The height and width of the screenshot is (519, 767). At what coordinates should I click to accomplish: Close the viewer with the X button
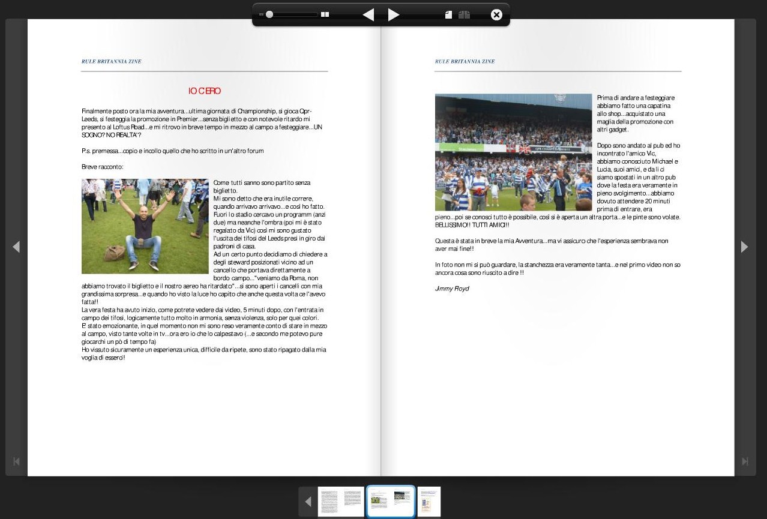(x=496, y=14)
